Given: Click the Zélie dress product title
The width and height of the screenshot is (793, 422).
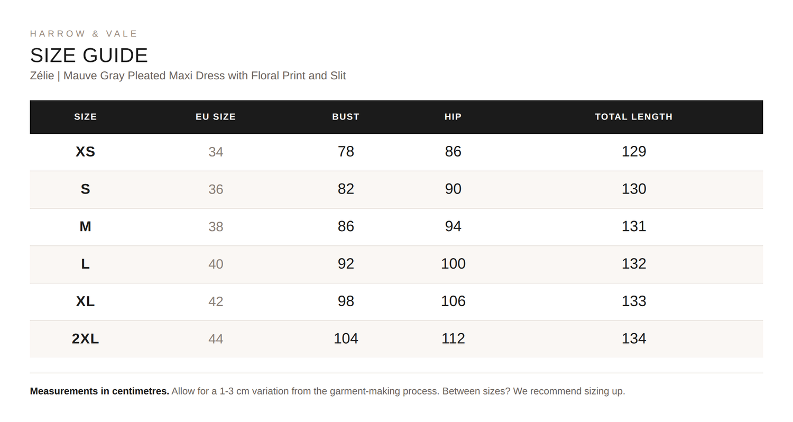Looking at the screenshot, I should tap(188, 76).
